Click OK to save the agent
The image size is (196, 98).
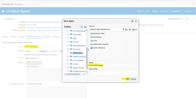pyautogui.click(x=127, y=79)
